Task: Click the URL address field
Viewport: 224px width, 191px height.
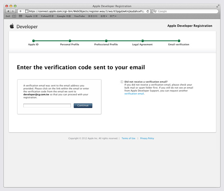Action: pos(86,11)
